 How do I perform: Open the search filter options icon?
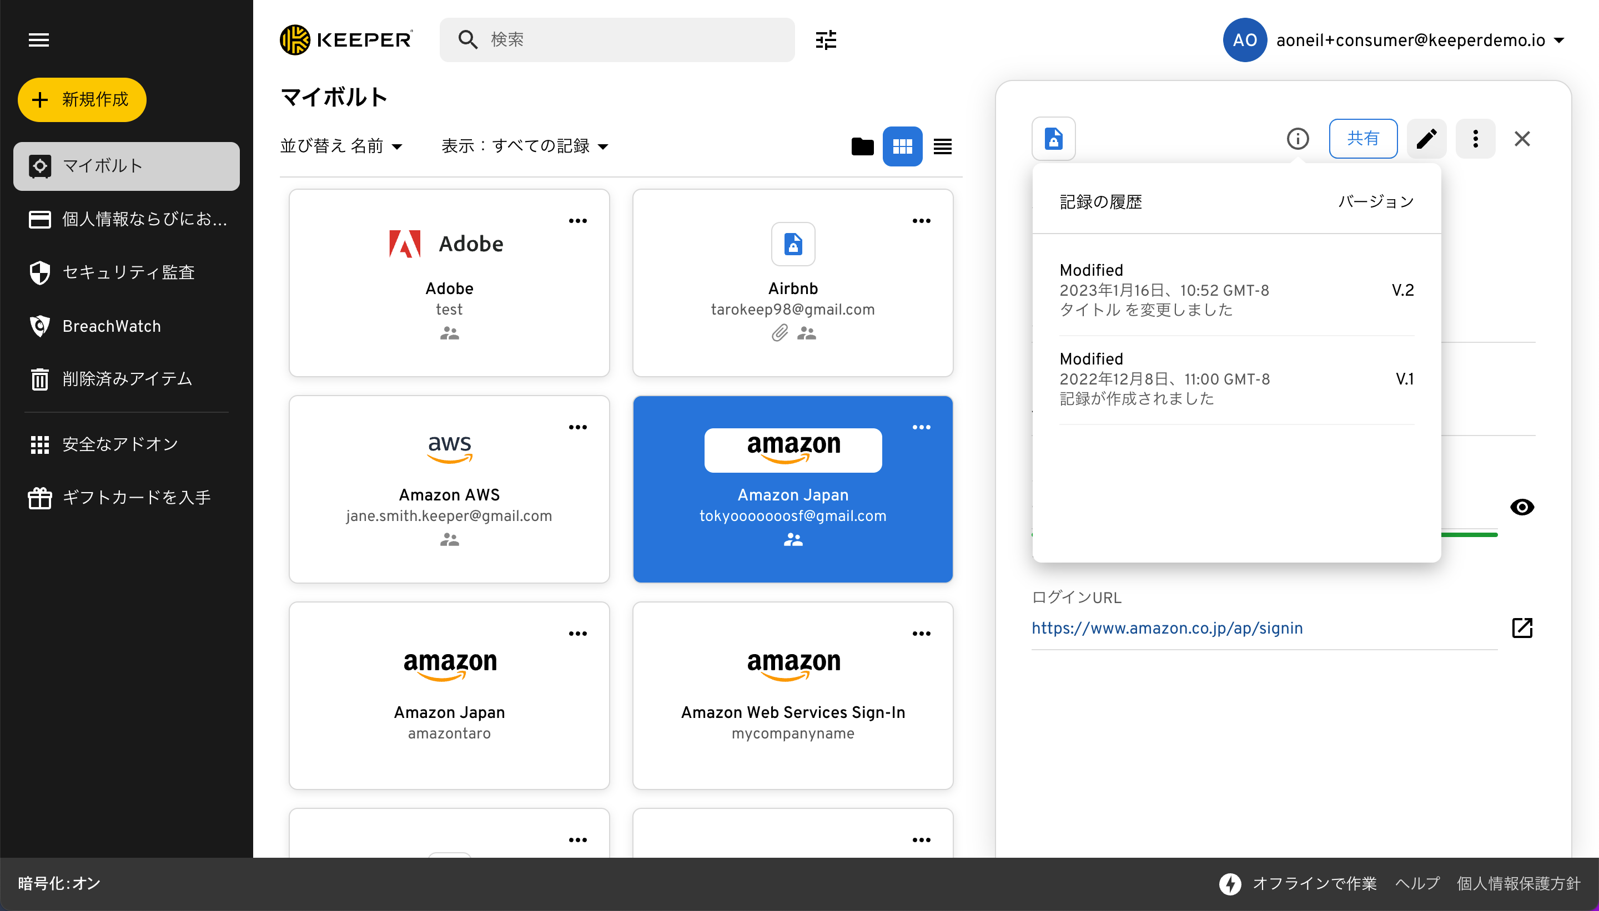[826, 40]
